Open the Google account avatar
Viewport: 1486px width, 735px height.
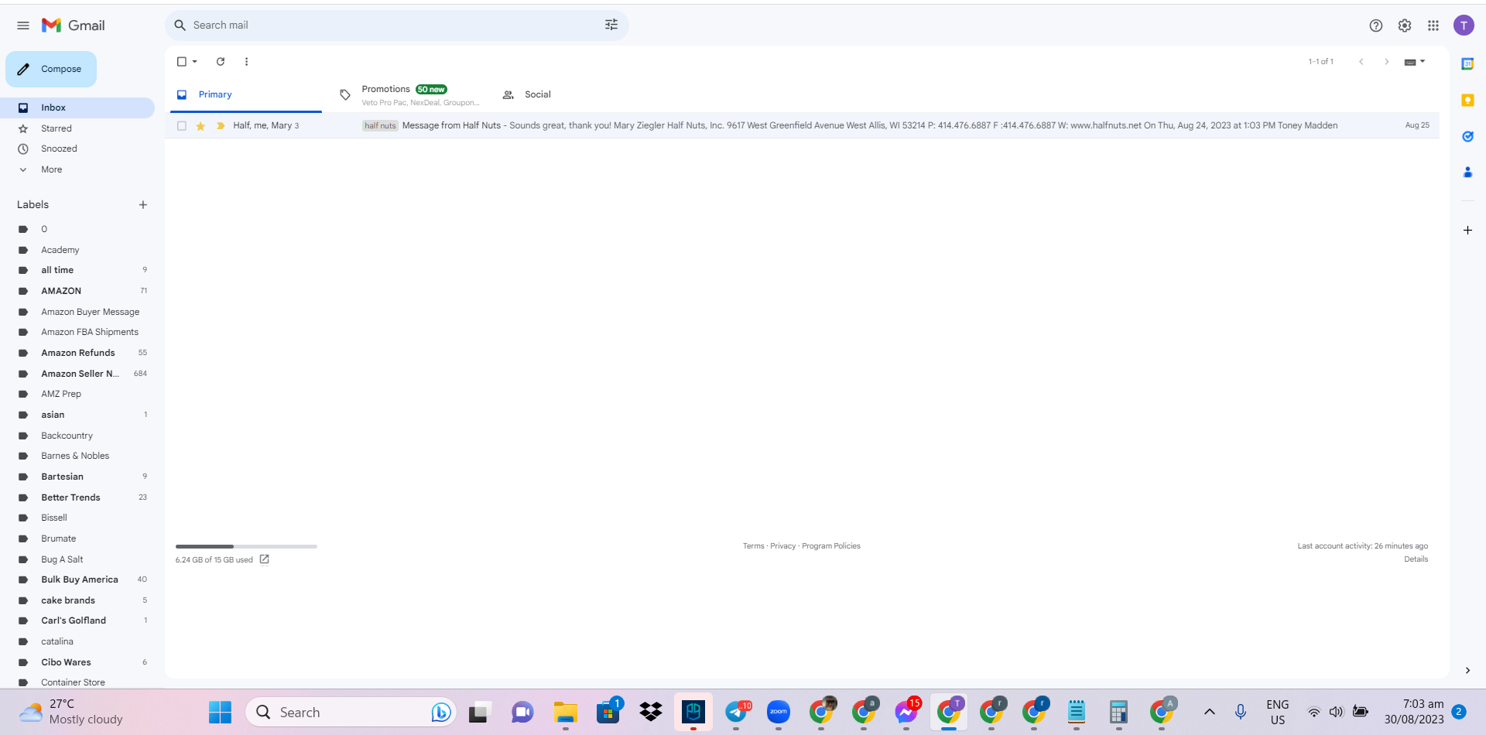(1464, 26)
